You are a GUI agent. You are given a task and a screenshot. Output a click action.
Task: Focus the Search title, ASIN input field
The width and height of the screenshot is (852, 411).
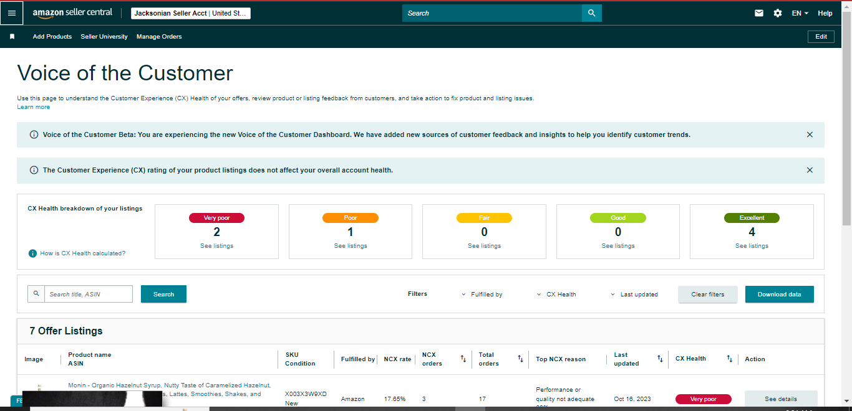(x=89, y=294)
